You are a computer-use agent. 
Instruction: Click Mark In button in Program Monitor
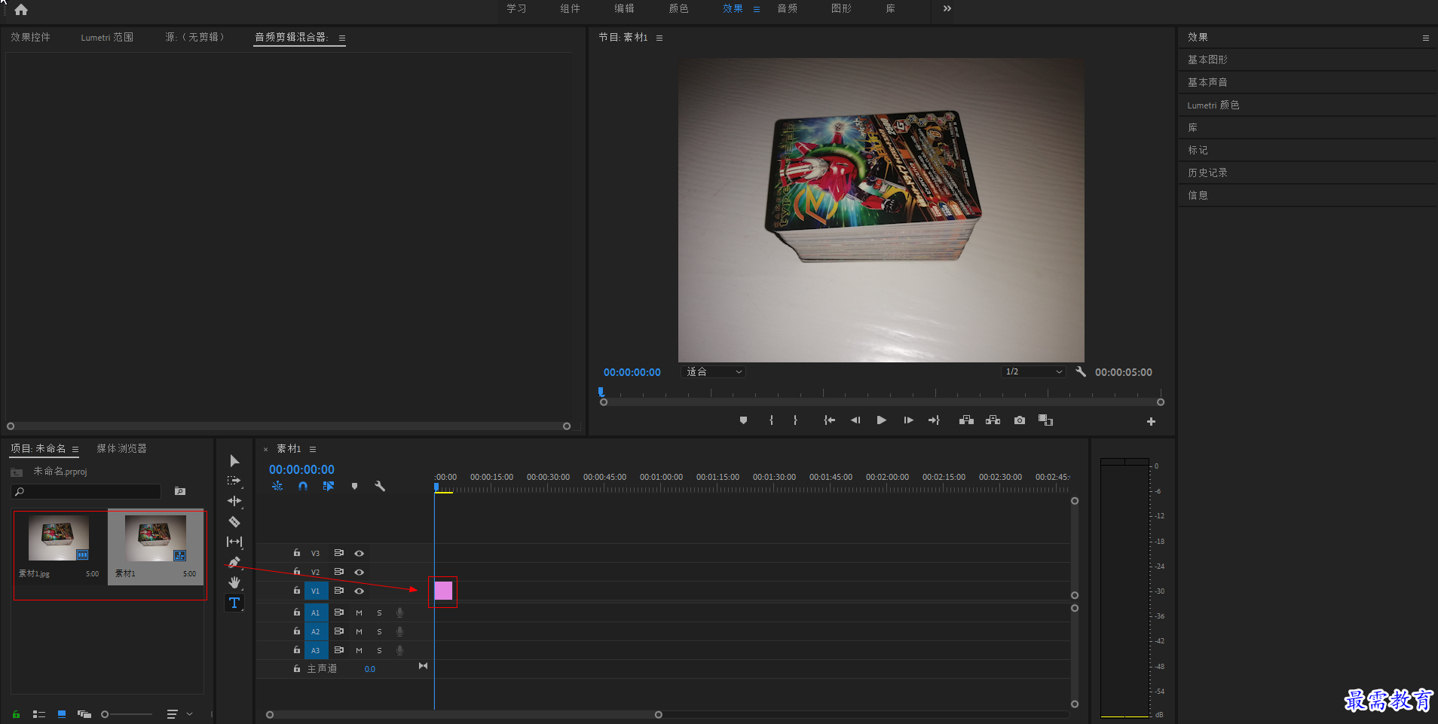coord(771,420)
